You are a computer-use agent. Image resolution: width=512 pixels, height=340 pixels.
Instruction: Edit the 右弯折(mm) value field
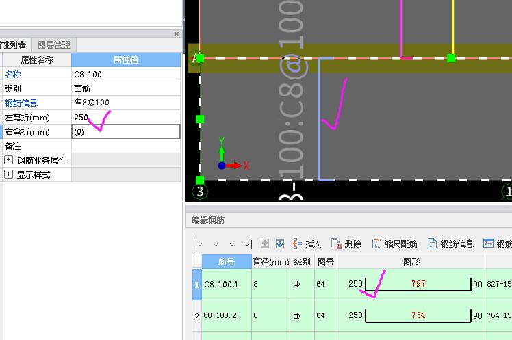click(x=126, y=131)
